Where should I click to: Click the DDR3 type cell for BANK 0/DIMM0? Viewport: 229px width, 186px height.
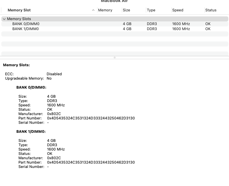point(152,24)
